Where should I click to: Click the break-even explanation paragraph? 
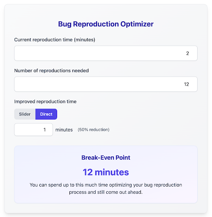pos(106,189)
